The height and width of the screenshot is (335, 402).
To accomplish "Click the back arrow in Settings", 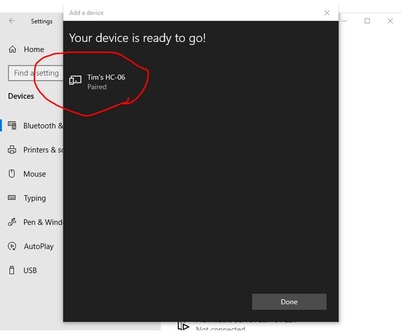I will pos(12,21).
